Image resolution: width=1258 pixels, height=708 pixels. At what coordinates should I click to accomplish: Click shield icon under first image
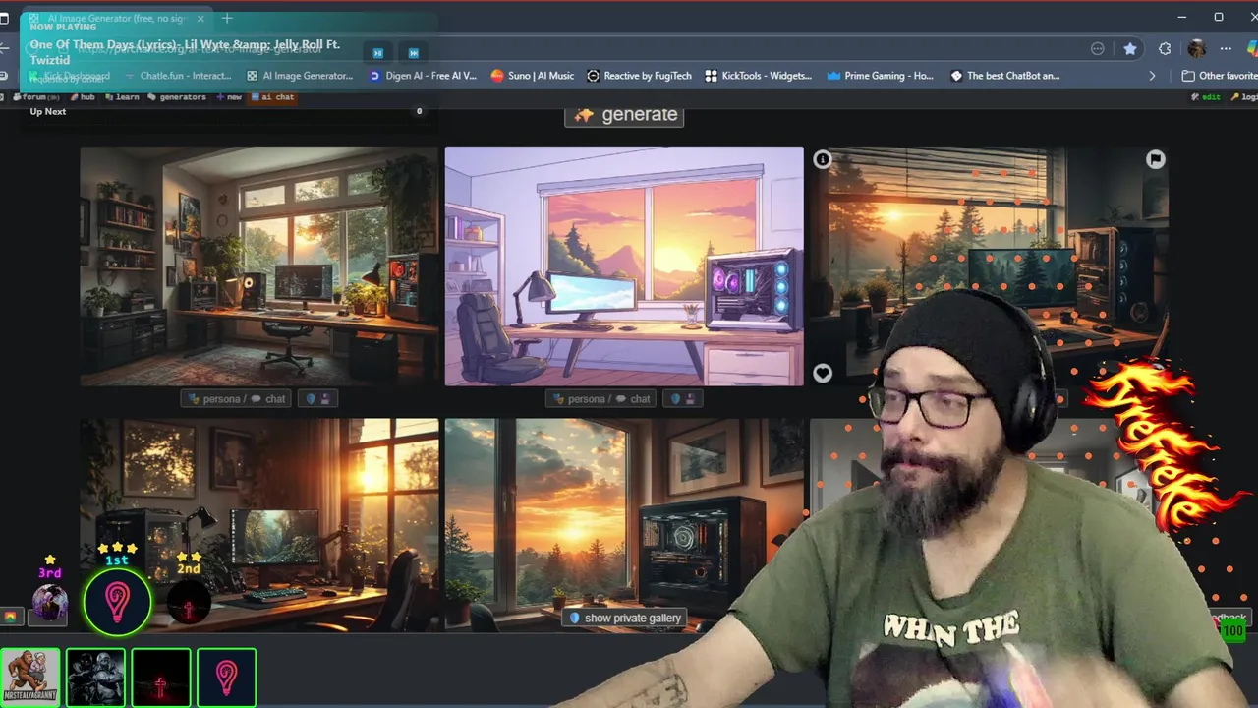click(x=311, y=398)
